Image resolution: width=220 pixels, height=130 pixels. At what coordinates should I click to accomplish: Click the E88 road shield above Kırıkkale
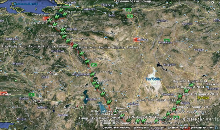[x=167, y=40]
